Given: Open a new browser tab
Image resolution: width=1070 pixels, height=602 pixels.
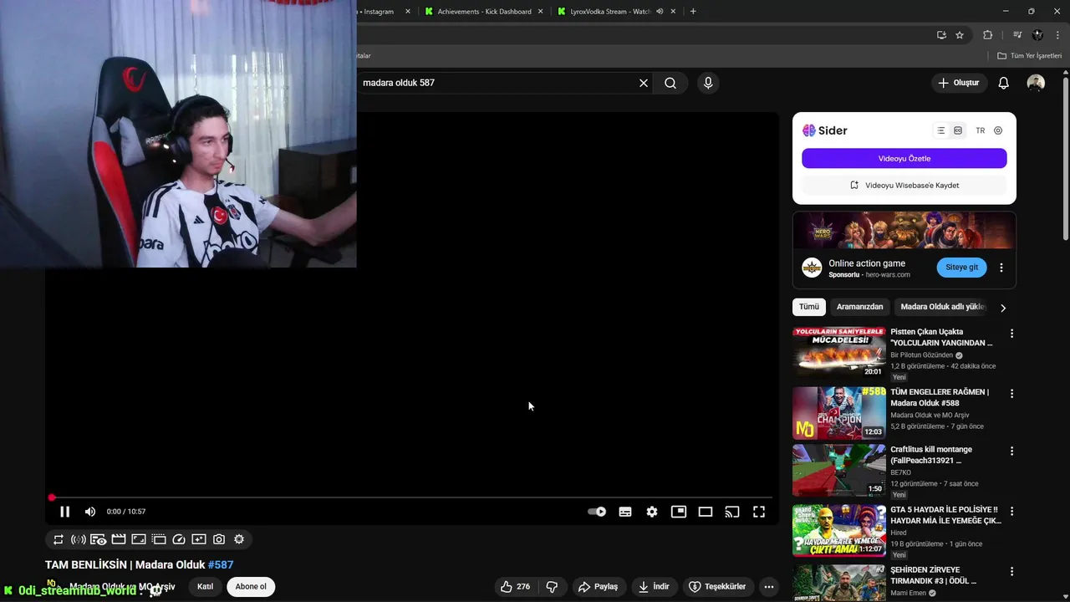Looking at the screenshot, I should [693, 12].
